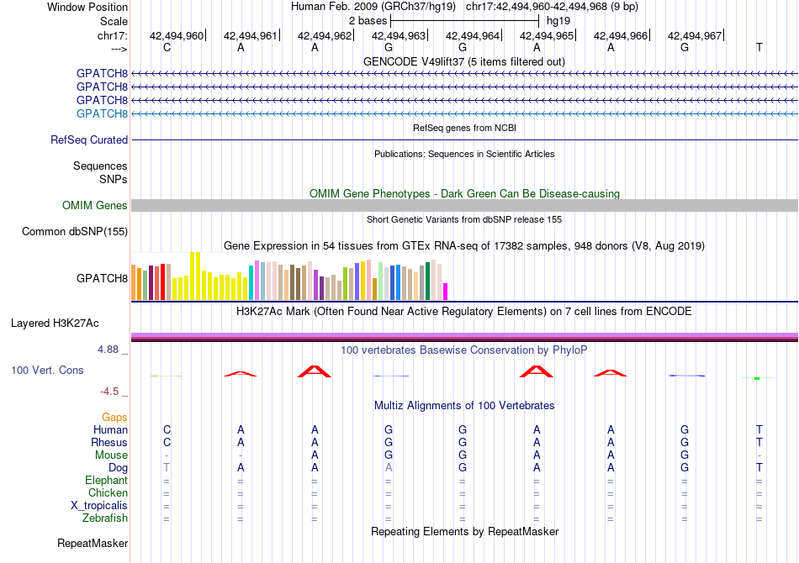Click the red first GTEx expression bar cluster
Viewport: 799px width, 563px height.
[162, 282]
